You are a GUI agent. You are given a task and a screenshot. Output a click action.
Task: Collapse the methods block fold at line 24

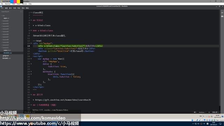(31, 72)
